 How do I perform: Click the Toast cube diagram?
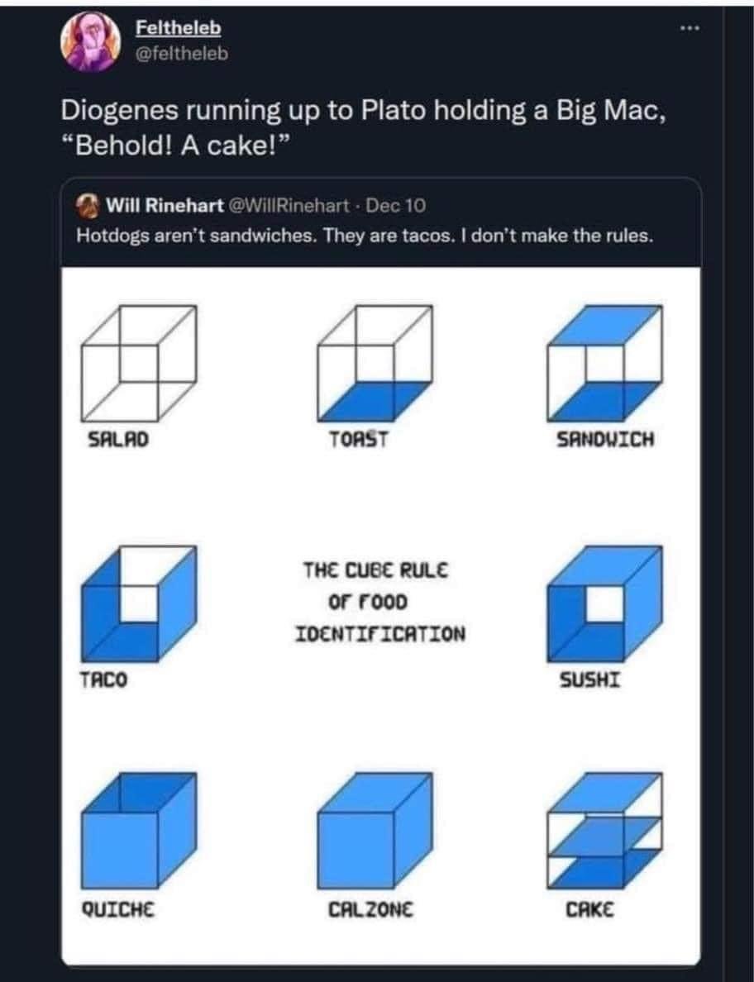tap(375, 363)
